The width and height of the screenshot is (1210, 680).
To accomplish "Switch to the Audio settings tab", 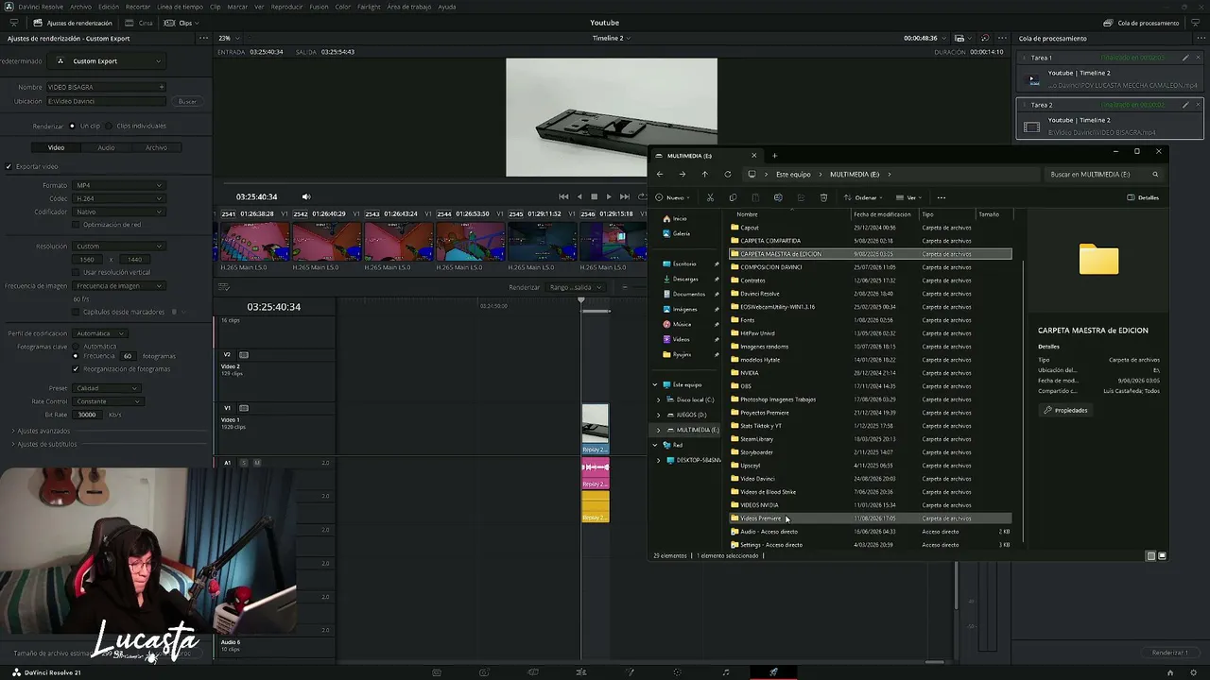I will [x=106, y=147].
